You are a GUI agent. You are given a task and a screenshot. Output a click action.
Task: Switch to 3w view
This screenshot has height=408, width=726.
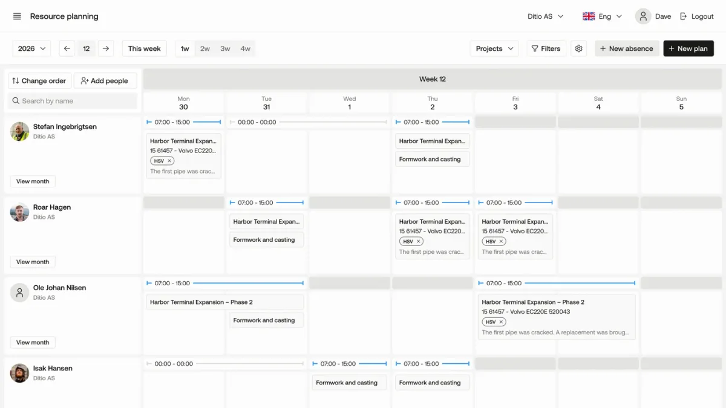[225, 49]
